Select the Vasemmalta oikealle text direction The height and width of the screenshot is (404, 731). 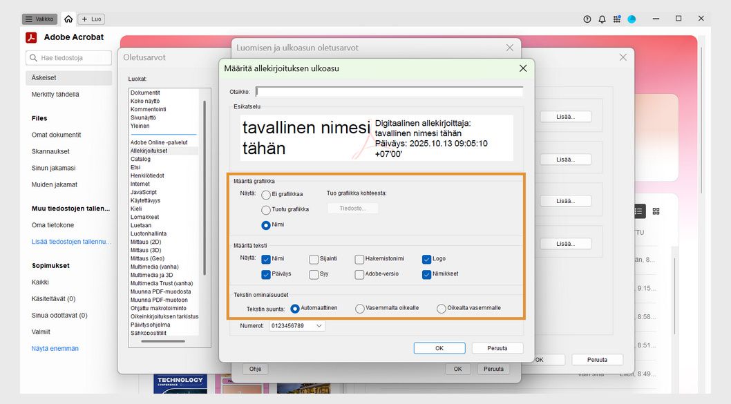[360, 309]
